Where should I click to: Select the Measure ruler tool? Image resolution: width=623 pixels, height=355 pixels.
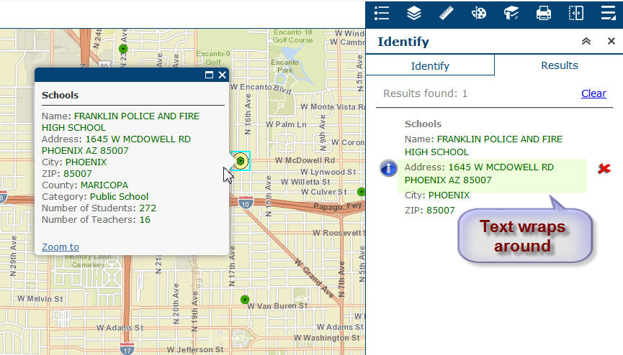click(447, 13)
